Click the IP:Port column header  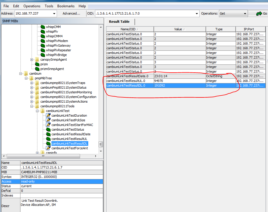pos(250,29)
